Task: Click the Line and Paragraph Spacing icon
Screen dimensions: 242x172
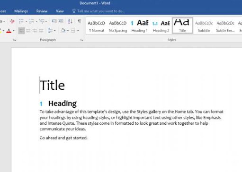Action: pyautogui.click(x=50, y=30)
